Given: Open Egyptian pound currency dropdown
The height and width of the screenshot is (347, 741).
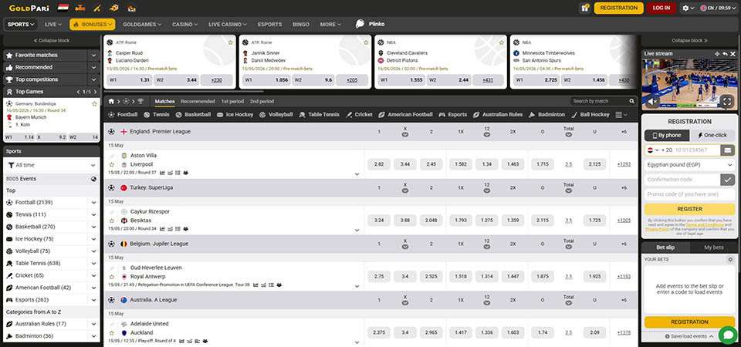Looking at the screenshot, I should pos(689,165).
